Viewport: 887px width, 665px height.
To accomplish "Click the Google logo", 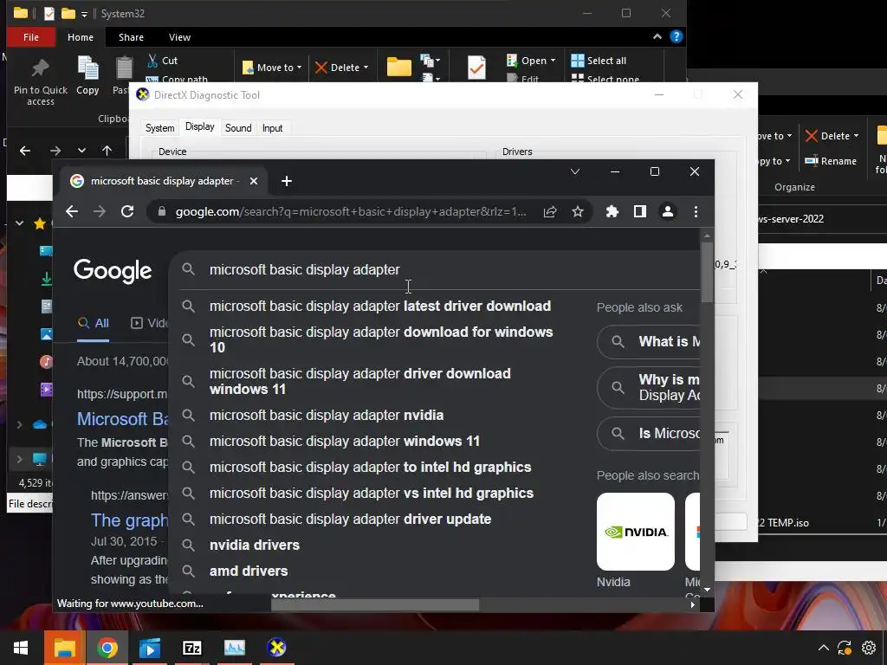I will tap(113, 271).
